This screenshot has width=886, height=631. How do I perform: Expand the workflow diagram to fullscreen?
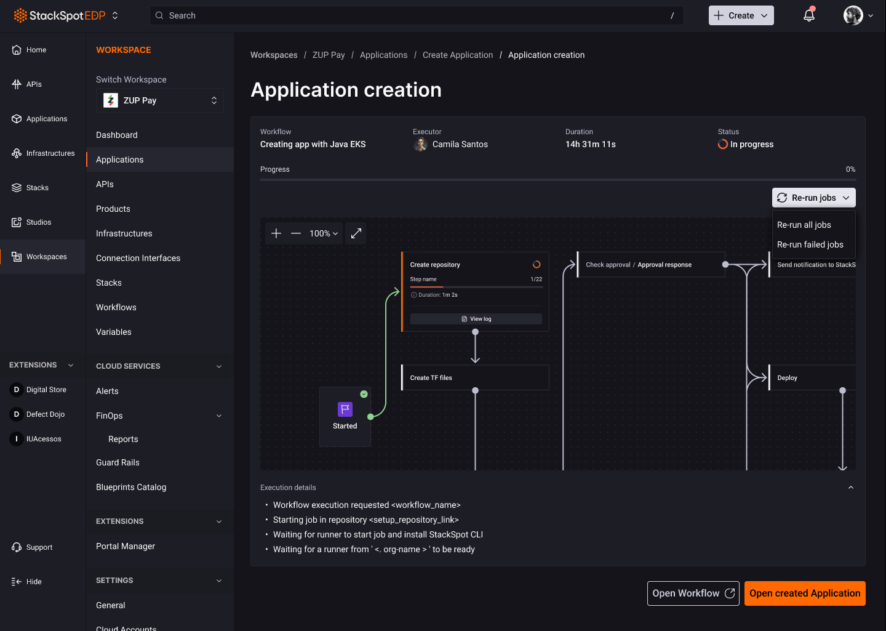pyautogui.click(x=356, y=233)
